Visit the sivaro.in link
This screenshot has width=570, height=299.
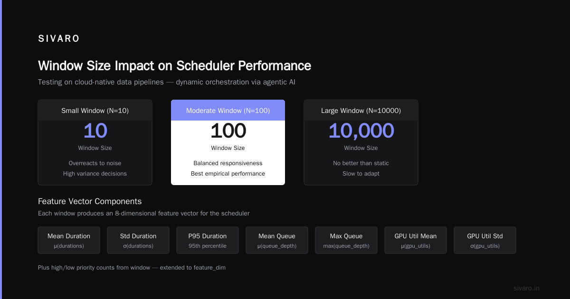(526, 288)
